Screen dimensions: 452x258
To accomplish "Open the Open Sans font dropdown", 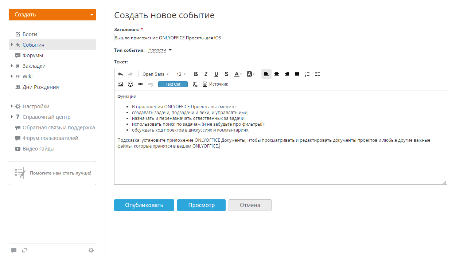I will click(156, 74).
